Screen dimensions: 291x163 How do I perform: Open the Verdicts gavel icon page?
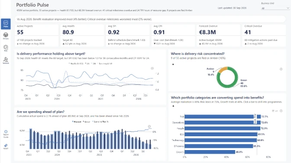point(6,60)
